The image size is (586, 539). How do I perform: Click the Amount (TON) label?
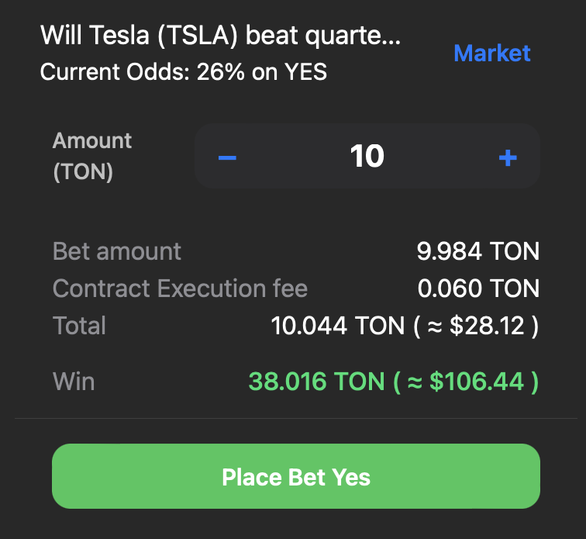92,156
